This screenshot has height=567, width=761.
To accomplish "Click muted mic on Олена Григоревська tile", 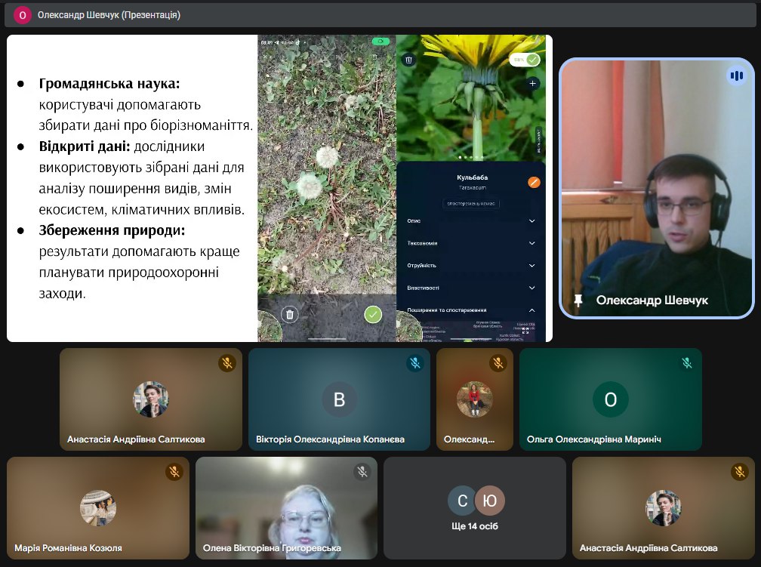I will (x=362, y=472).
